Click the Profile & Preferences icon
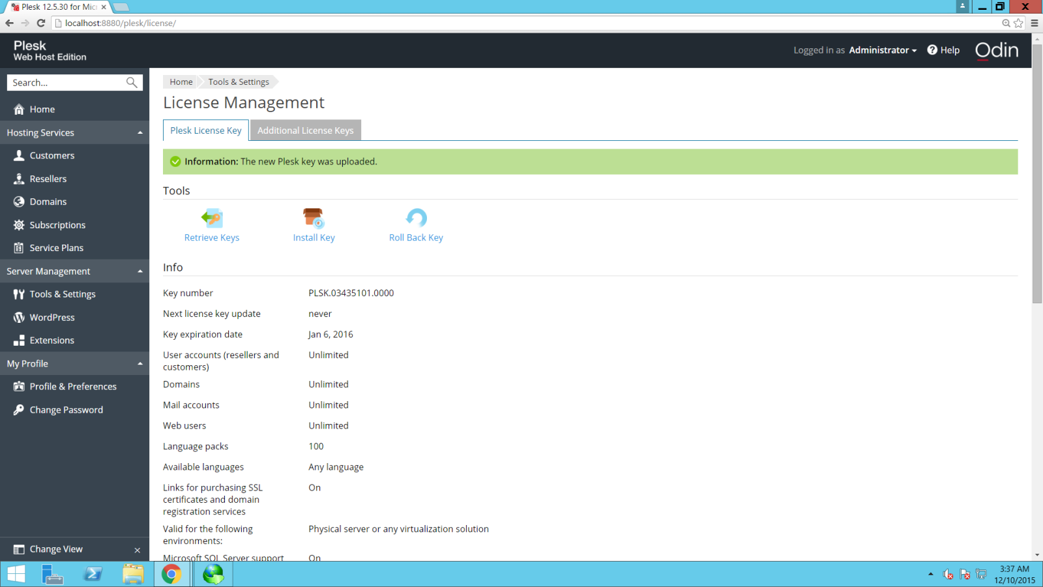The height and width of the screenshot is (587, 1043). [x=19, y=387]
